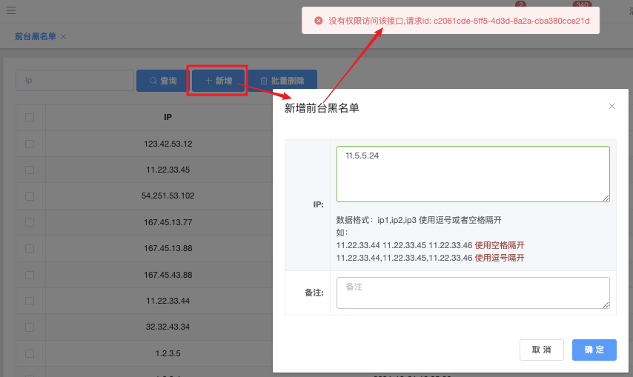Toggle the select-all checkbox in table header

click(x=30, y=117)
